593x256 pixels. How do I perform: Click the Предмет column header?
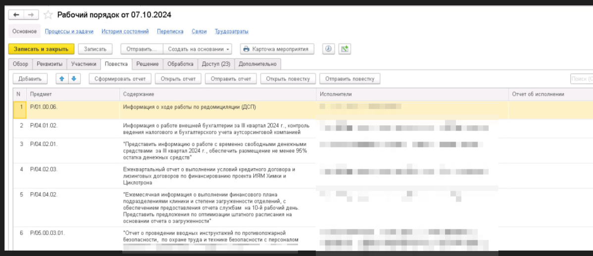tap(73, 94)
